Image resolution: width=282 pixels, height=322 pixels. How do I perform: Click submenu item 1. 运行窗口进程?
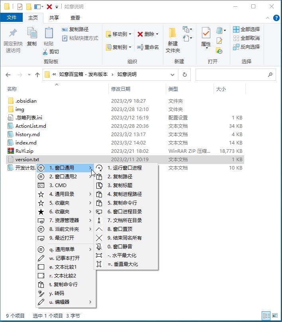(x=127, y=168)
